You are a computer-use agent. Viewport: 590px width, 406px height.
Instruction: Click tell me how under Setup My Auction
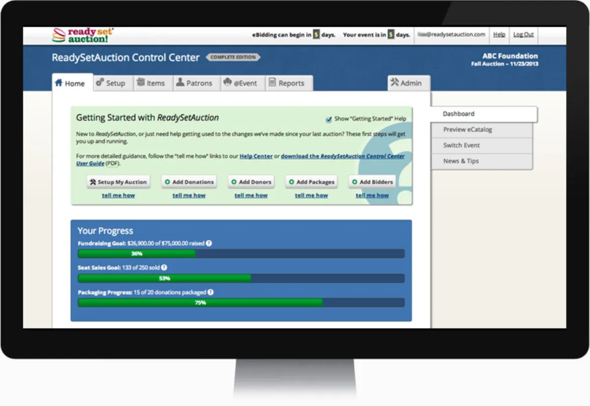(x=118, y=195)
